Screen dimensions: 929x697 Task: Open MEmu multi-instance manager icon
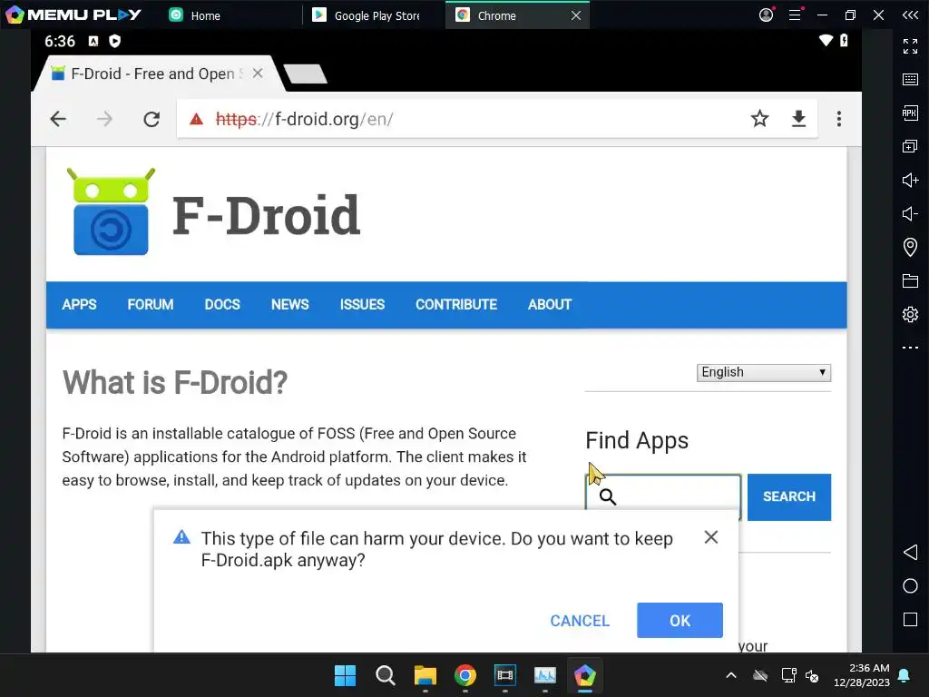click(910, 146)
